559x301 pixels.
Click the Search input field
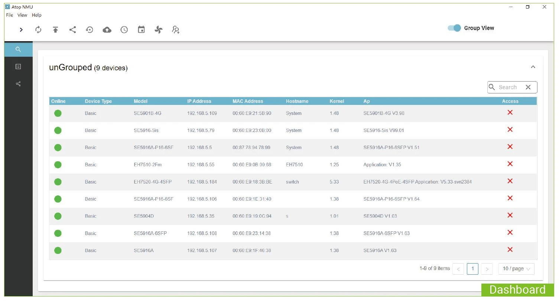[x=508, y=87]
